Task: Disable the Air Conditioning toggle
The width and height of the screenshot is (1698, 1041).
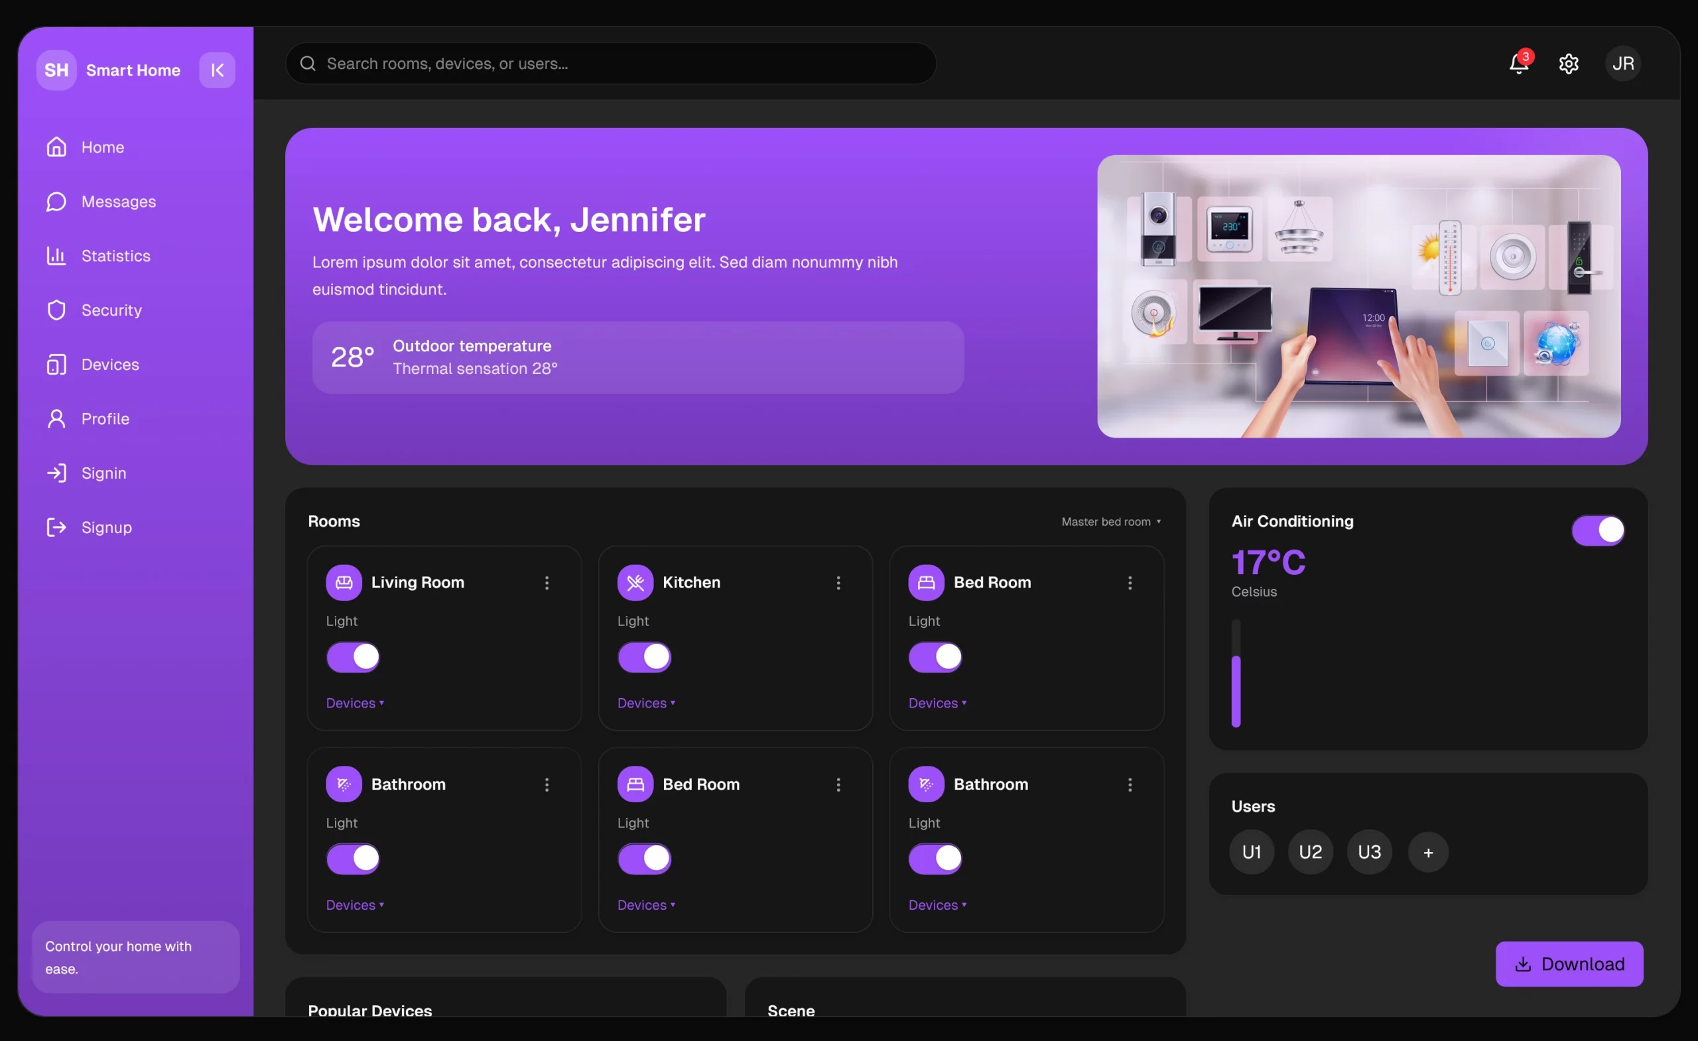Action: (1598, 530)
